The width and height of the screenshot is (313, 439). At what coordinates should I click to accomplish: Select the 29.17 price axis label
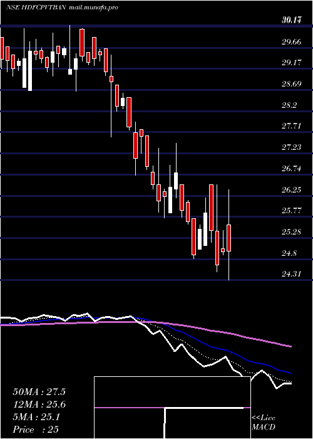[x=292, y=63]
